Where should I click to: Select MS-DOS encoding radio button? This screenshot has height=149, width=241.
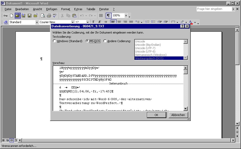click(87, 41)
